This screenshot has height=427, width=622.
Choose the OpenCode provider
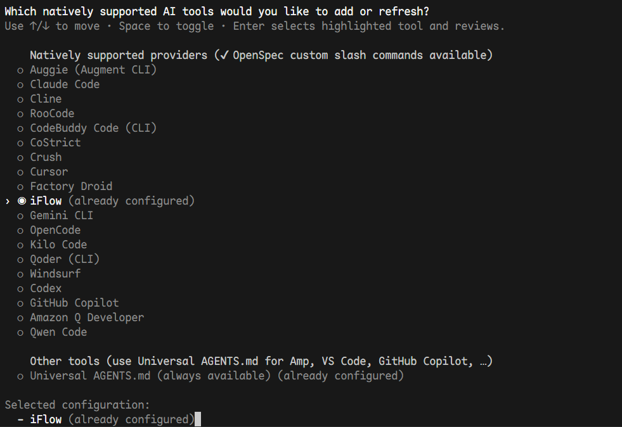[x=55, y=230]
